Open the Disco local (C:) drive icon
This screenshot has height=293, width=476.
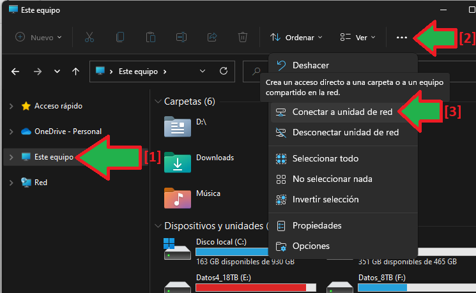point(177,249)
